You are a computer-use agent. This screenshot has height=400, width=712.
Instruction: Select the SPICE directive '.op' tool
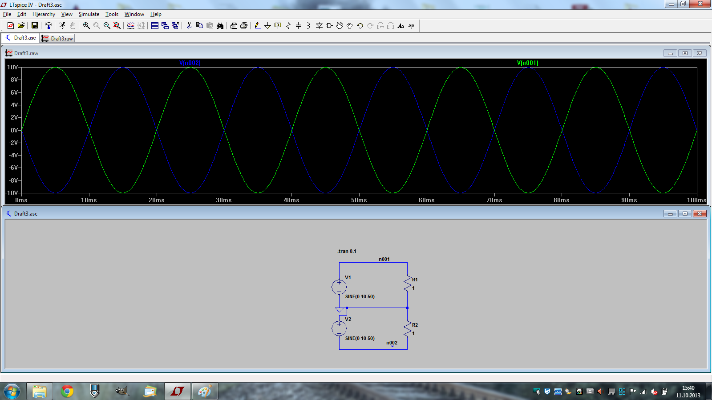(x=411, y=26)
